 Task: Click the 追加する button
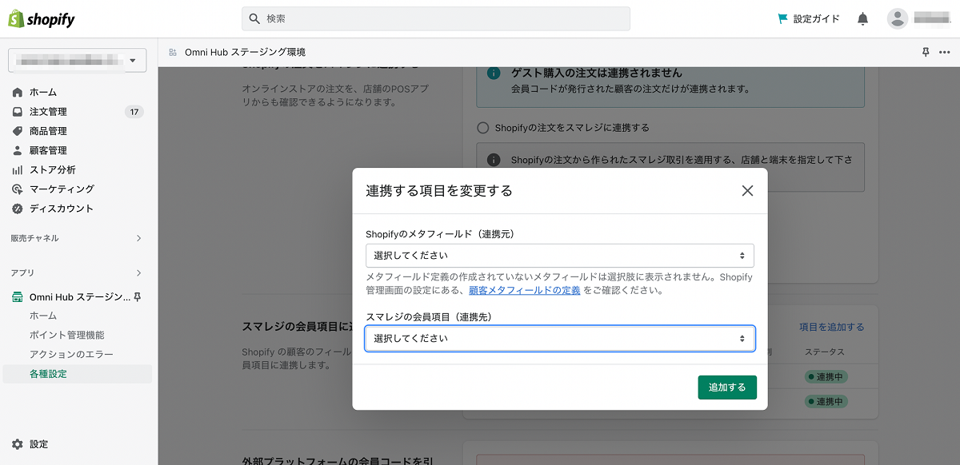tap(727, 387)
